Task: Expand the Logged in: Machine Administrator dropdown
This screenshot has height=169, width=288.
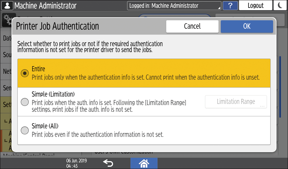Action: click(x=174, y=6)
